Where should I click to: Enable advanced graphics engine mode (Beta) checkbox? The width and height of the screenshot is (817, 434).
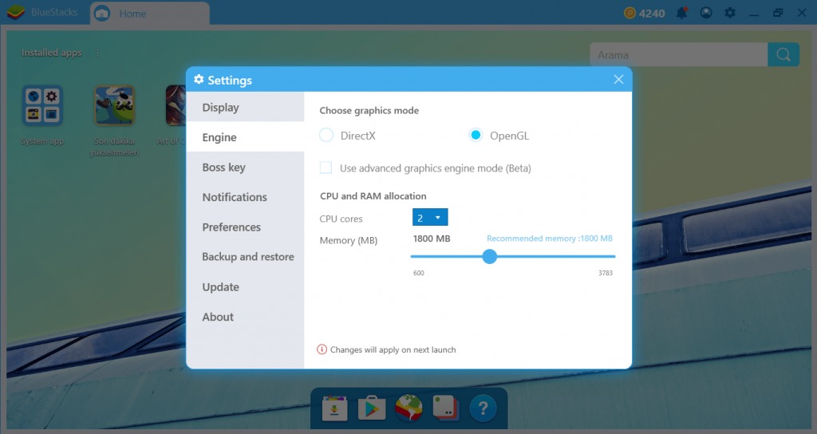tap(326, 168)
